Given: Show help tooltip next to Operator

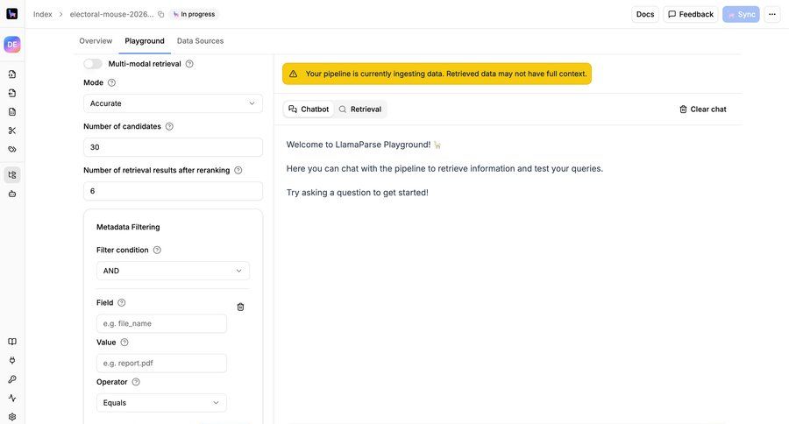Looking at the screenshot, I should (136, 382).
